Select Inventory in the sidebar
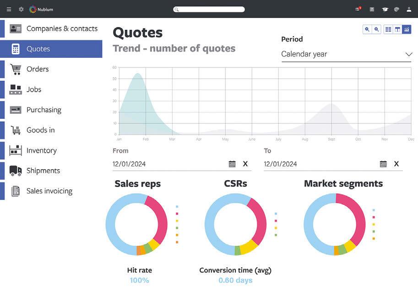The height and width of the screenshot is (298, 418). (41, 150)
